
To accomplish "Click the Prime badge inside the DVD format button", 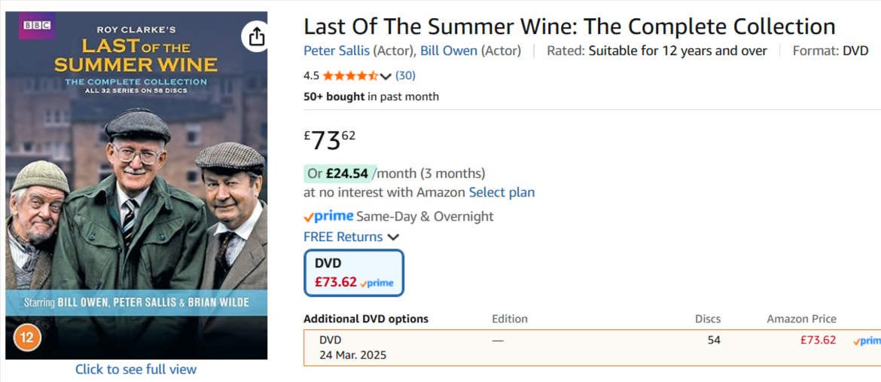I will [x=376, y=283].
